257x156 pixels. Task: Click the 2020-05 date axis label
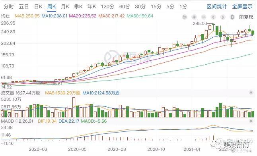77,149
